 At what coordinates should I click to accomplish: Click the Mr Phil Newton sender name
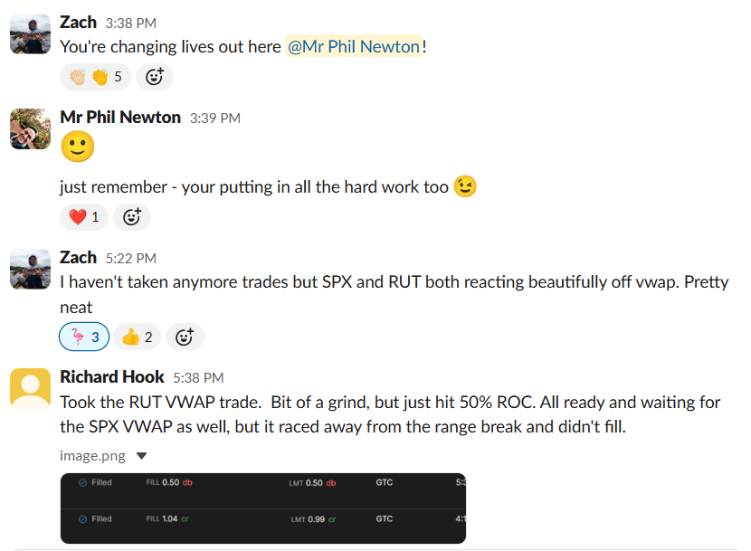(x=120, y=118)
